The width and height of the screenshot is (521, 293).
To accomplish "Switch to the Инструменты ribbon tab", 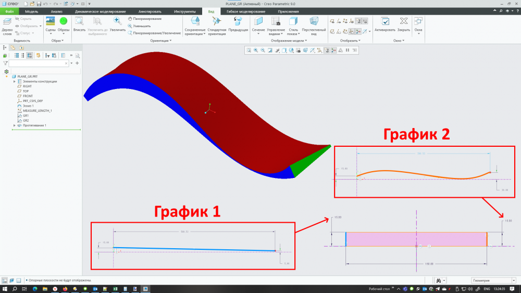I will tap(185, 11).
